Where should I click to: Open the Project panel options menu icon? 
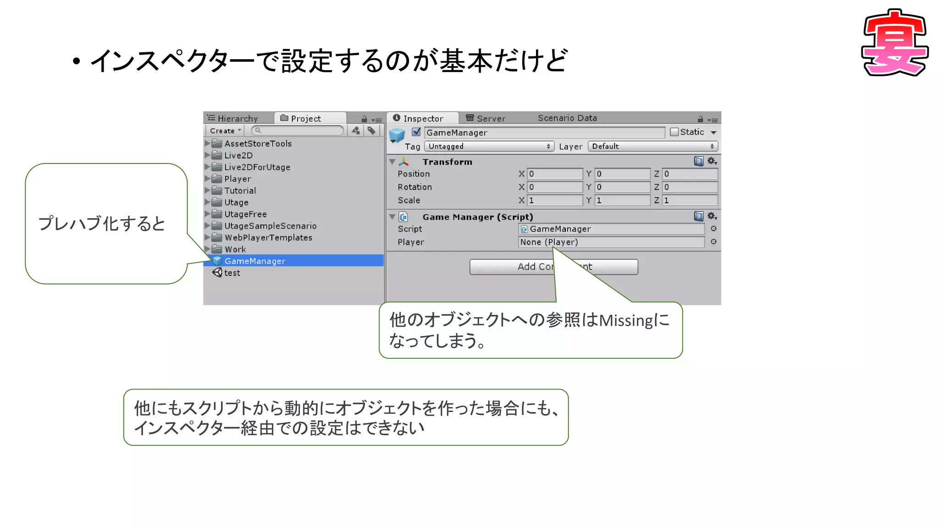376,120
